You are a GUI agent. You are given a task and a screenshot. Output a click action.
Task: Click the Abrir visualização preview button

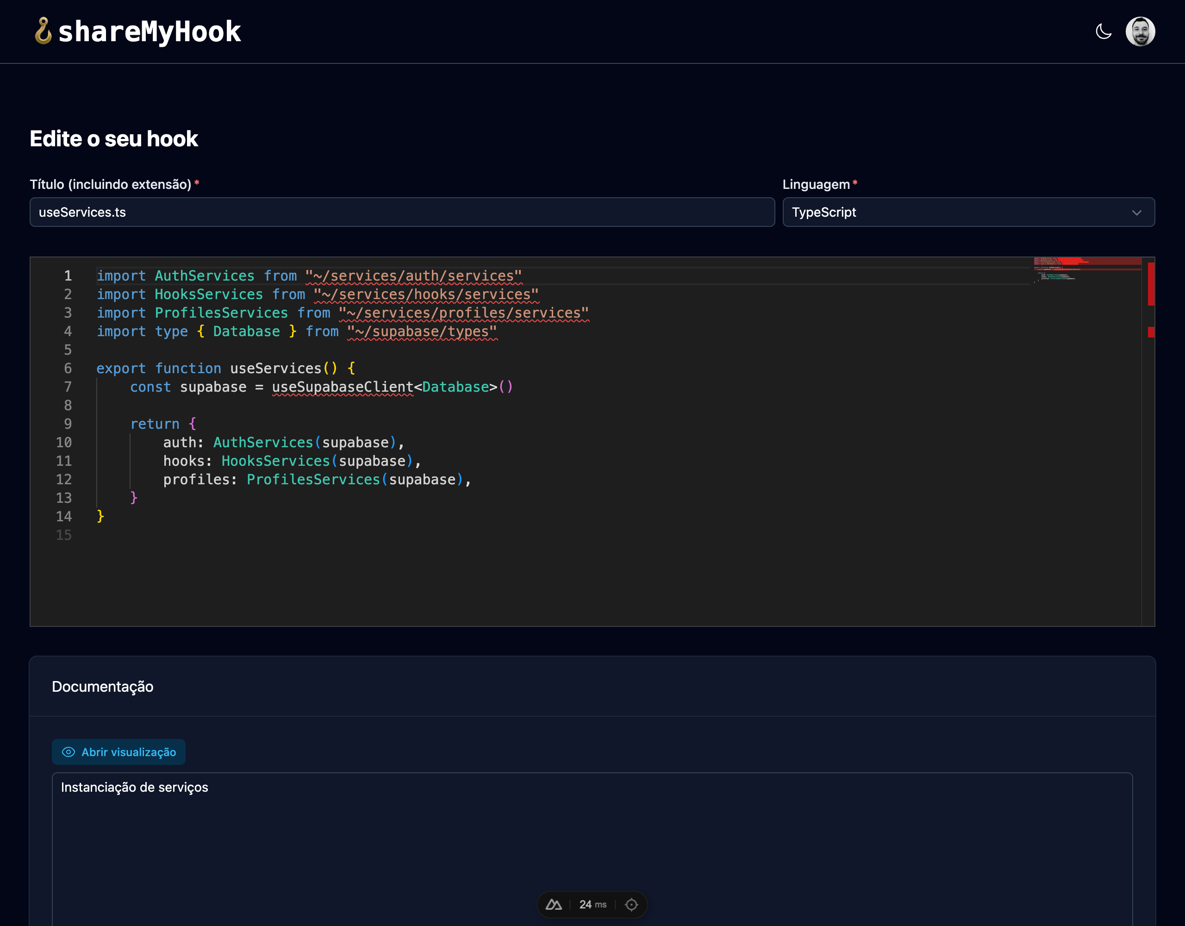[x=119, y=752]
